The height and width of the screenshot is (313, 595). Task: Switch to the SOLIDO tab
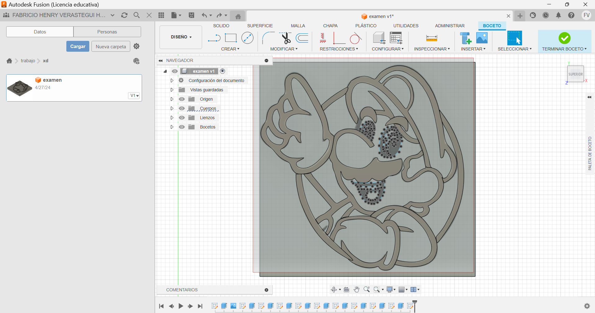click(x=221, y=26)
